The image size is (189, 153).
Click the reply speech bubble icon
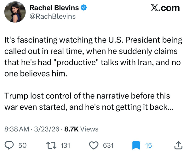pyautogui.click(x=9, y=145)
